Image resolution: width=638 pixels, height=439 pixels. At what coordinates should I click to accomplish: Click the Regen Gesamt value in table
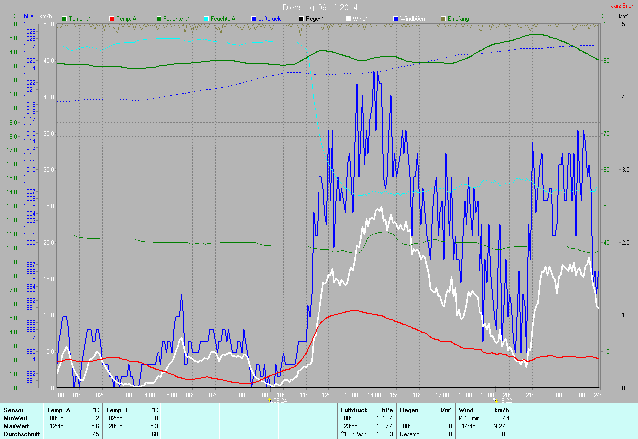tap(448, 434)
